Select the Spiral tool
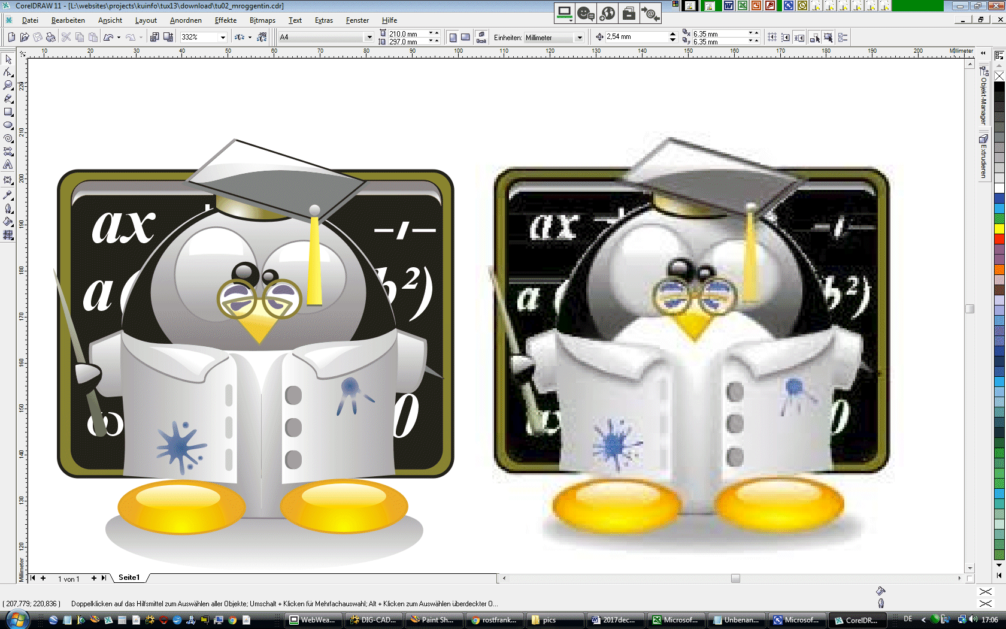1006x629 pixels. tap(8, 138)
